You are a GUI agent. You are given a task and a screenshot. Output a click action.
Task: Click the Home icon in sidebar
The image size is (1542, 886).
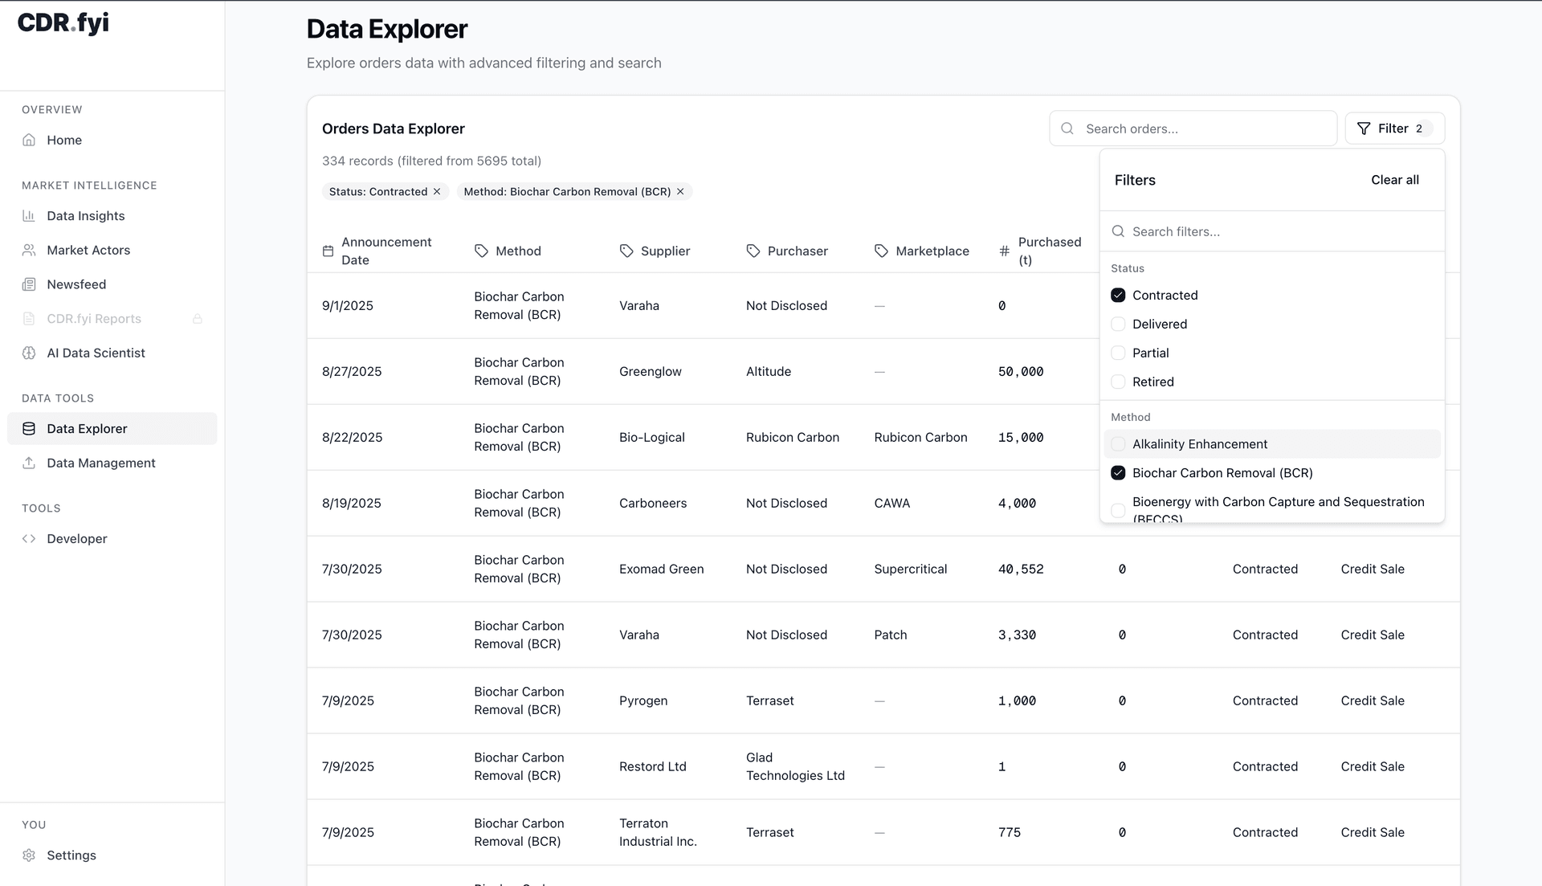[x=29, y=140]
